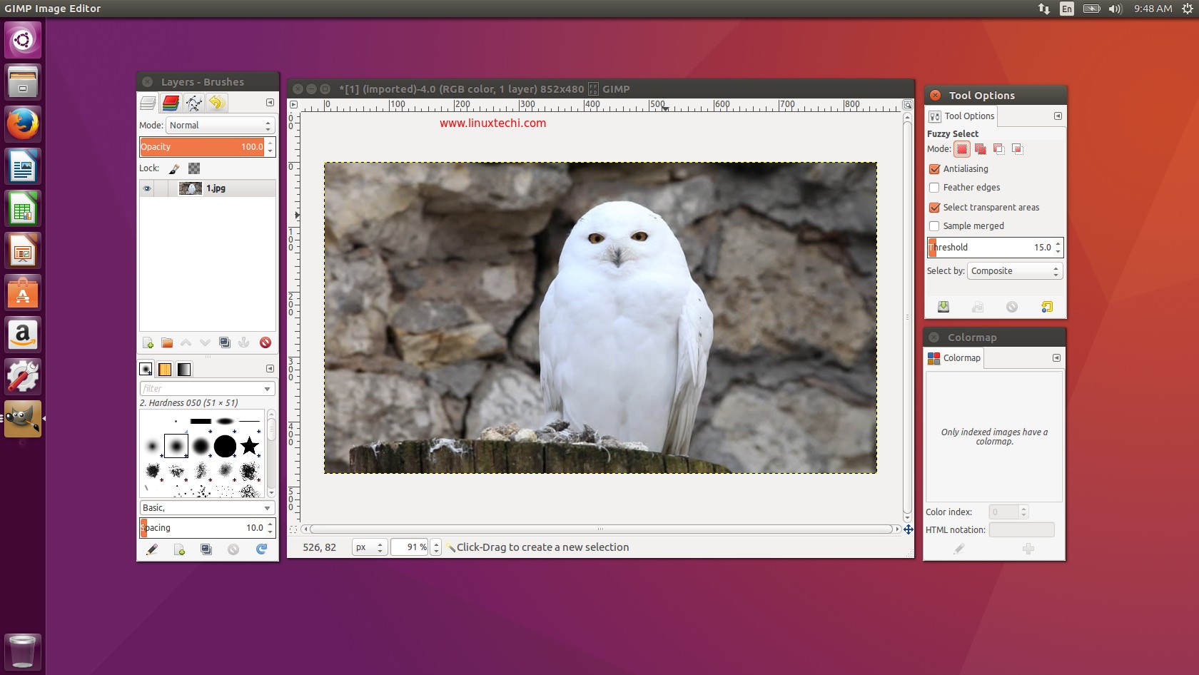Select the star-shaped brush

pos(249,446)
